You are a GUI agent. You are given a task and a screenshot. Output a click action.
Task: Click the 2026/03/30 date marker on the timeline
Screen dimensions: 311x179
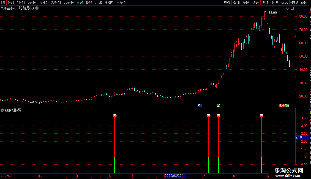click(175, 176)
